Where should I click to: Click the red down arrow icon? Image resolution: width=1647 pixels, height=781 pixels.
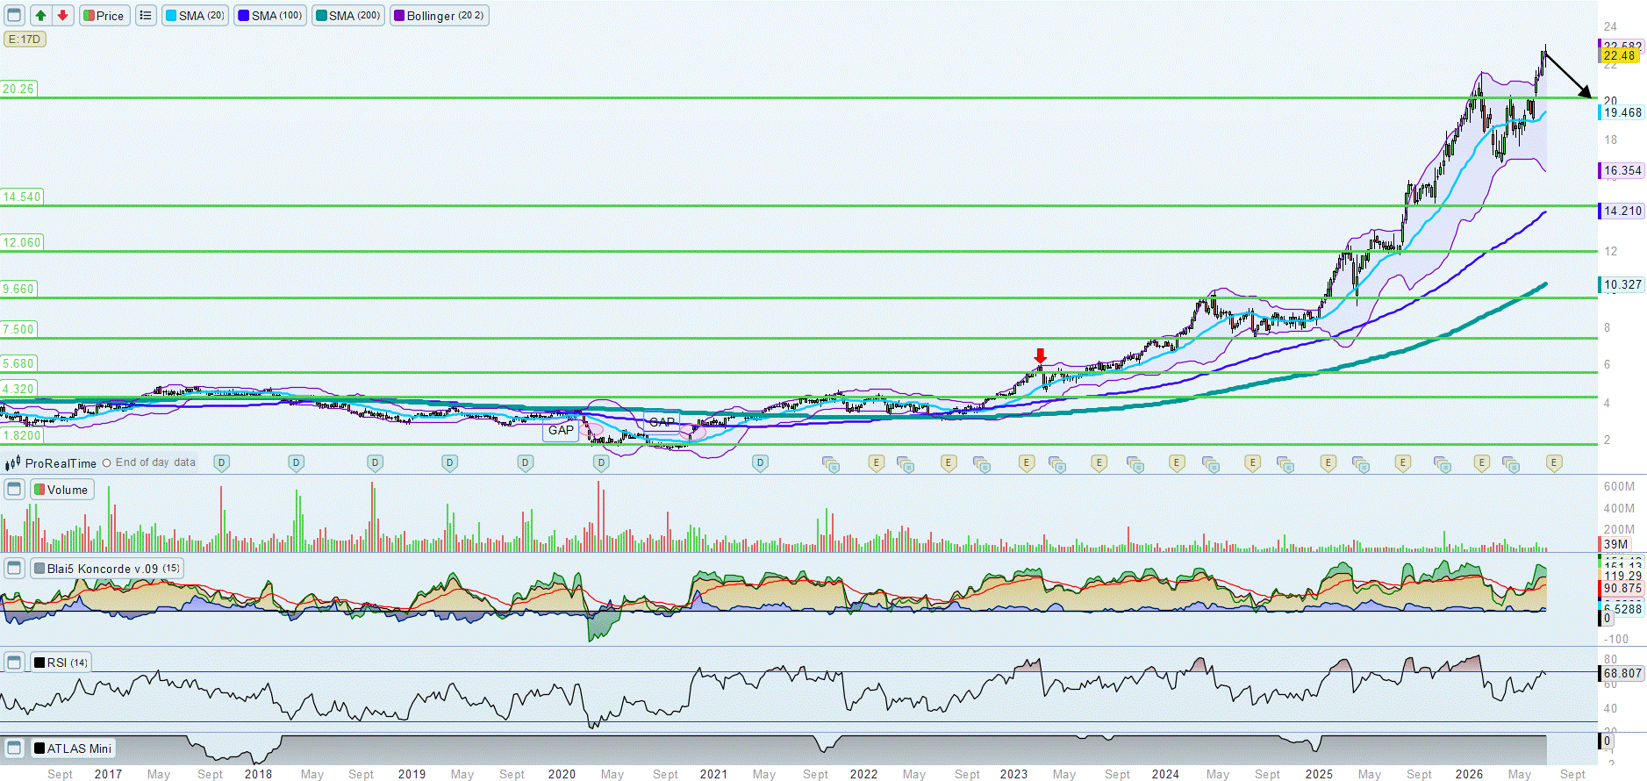tap(62, 15)
